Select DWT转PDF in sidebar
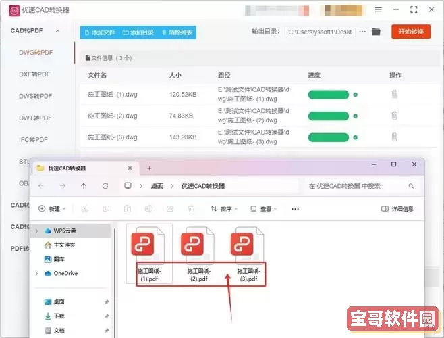Screen dimensions: 444x338 click(35, 118)
